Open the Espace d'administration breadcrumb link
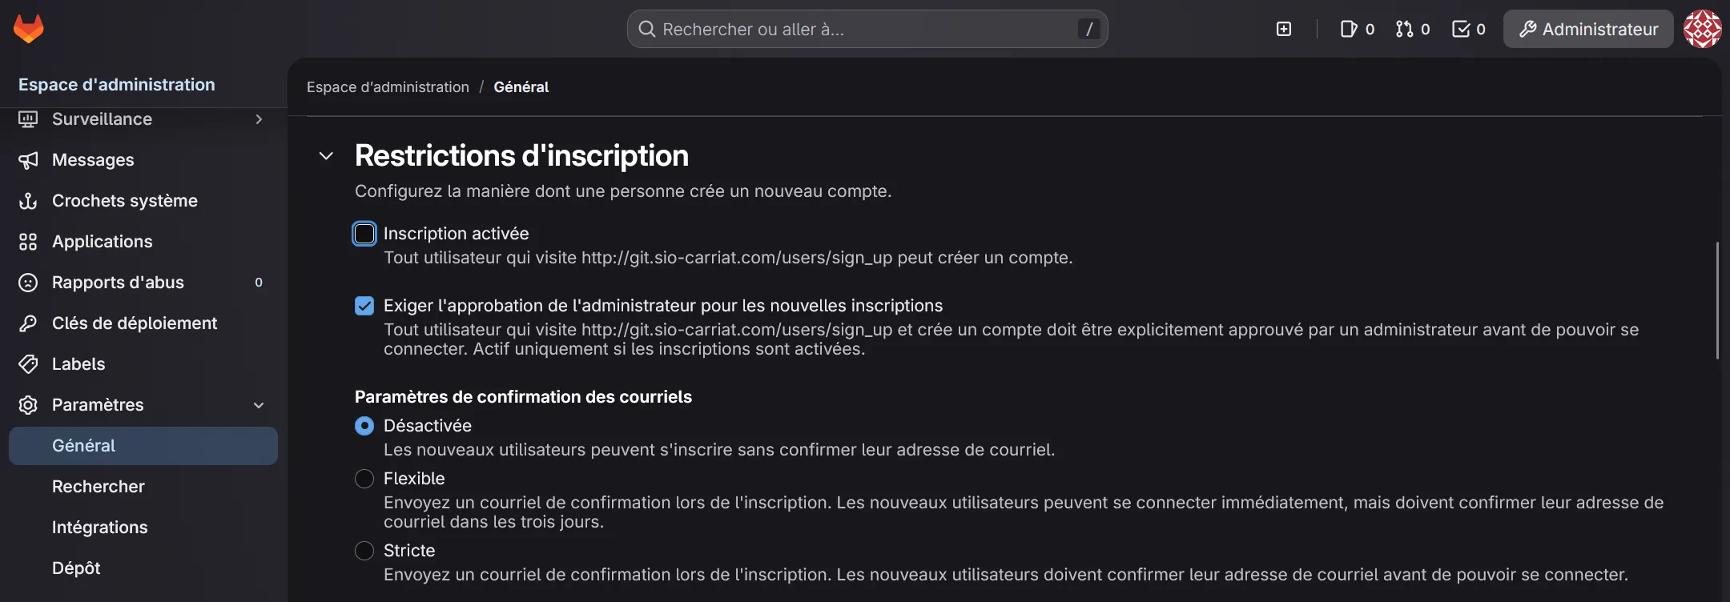 coord(388,87)
